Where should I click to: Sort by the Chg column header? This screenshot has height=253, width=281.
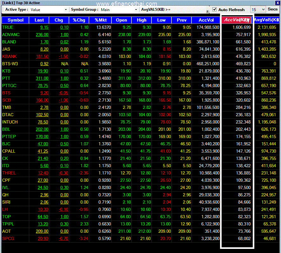pos(59,20)
